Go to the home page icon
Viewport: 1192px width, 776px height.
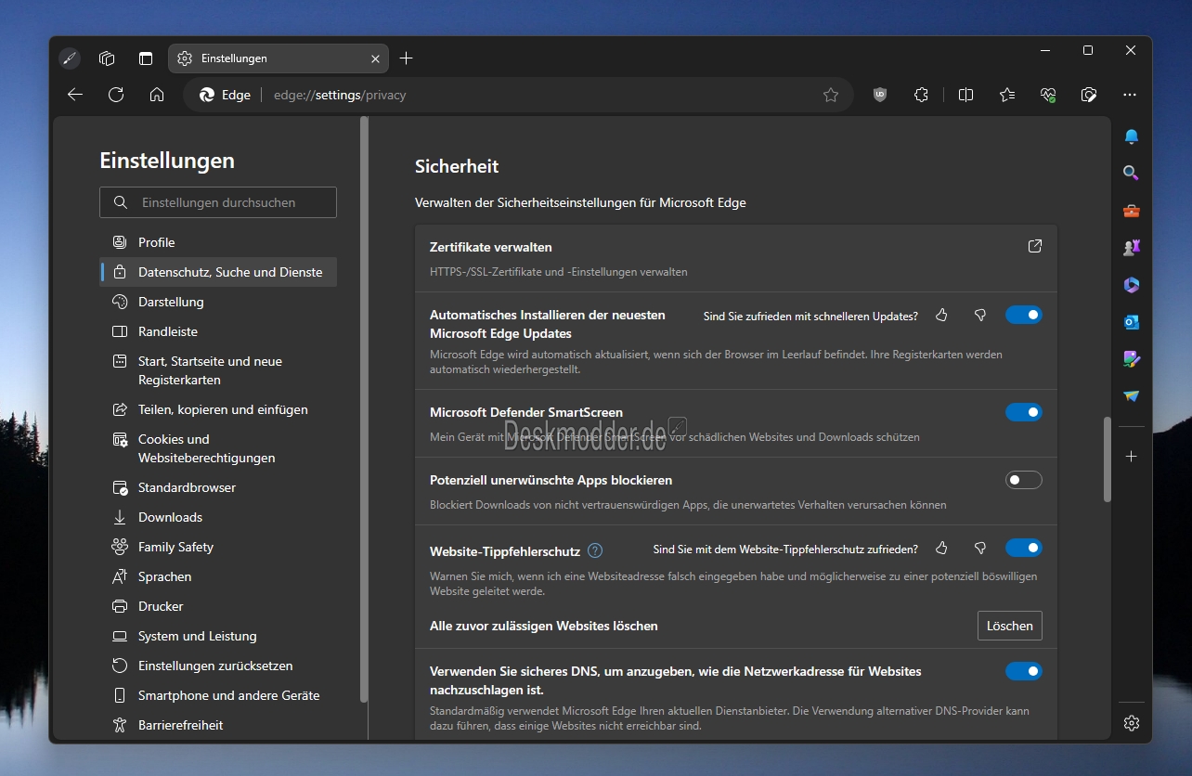157,95
